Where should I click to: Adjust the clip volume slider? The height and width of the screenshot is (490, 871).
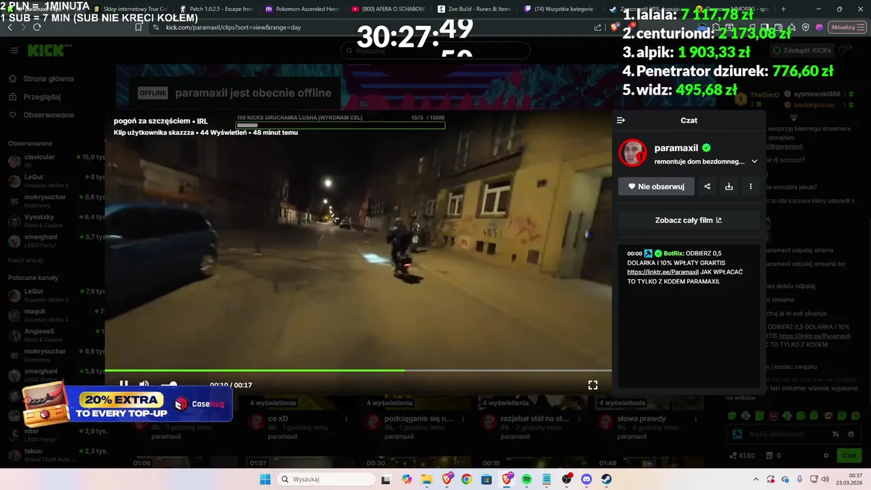169,385
